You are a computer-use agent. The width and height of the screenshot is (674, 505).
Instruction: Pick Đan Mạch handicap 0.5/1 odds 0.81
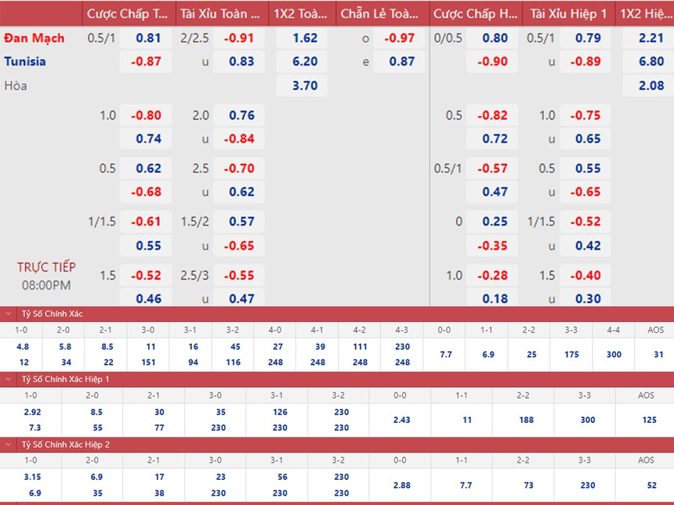[149, 38]
